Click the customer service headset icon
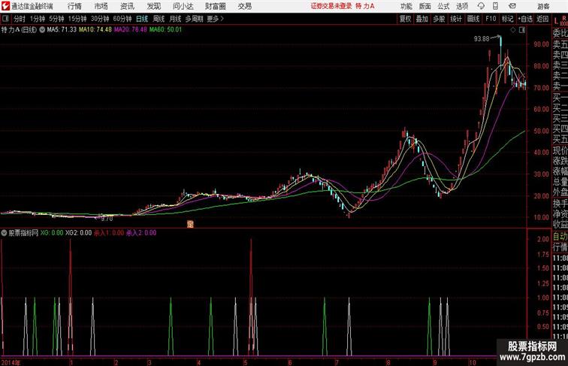This screenshot has width=568, height=366. pos(481,6)
